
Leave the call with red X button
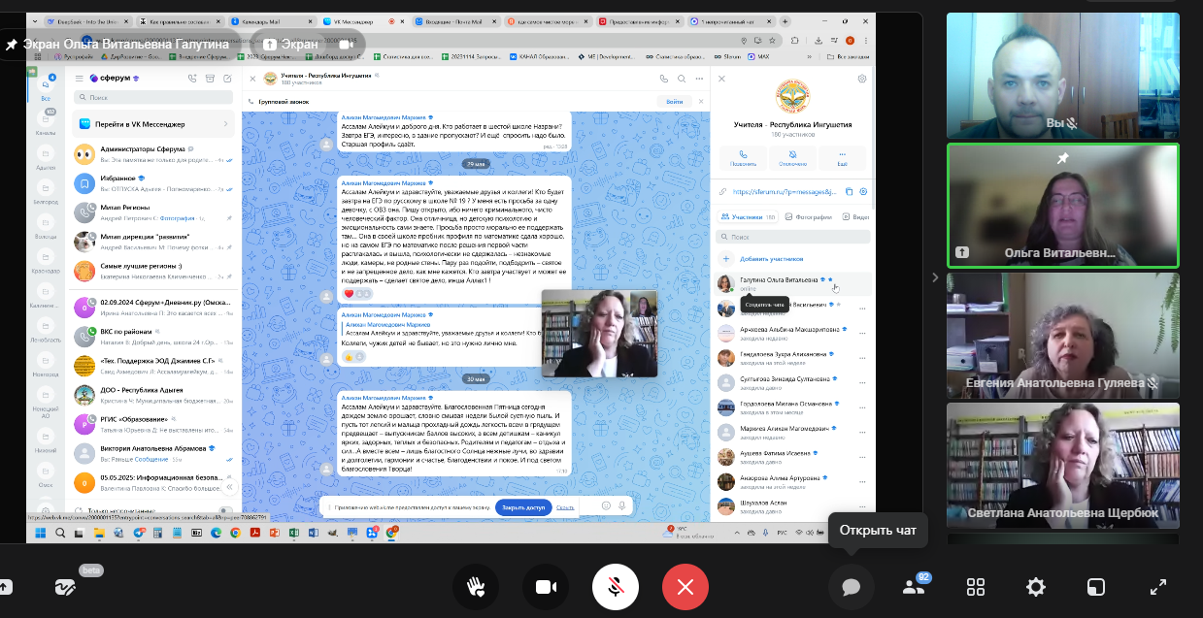pos(685,587)
